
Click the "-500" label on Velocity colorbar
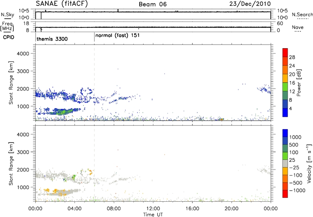(295, 183)
